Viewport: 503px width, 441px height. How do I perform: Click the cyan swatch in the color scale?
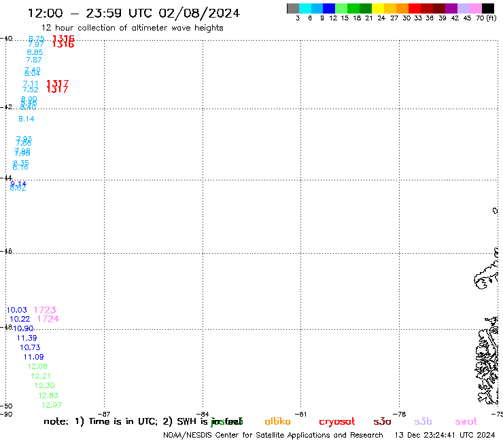pyautogui.click(x=305, y=8)
